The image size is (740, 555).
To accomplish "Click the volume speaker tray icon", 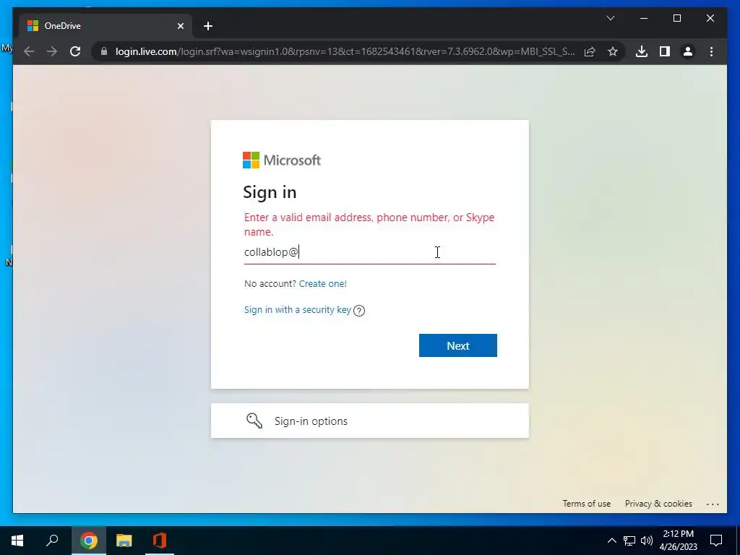I will 647,541.
